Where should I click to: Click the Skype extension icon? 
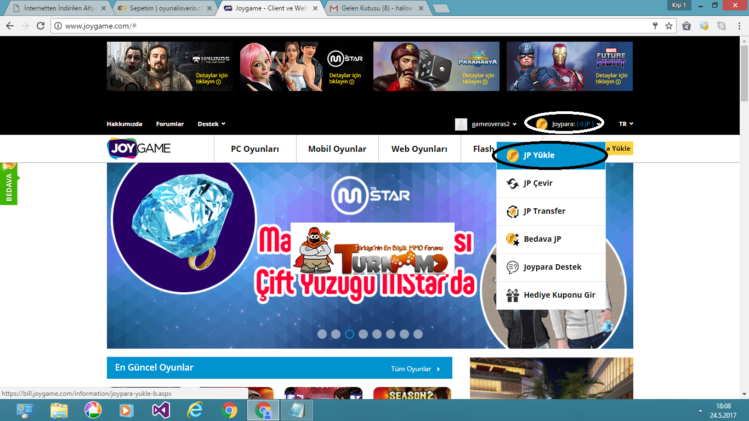722,26
